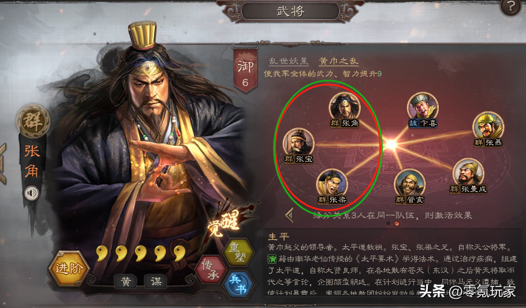
Task: Select the red page indicator dot
Action: click(x=397, y=224)
